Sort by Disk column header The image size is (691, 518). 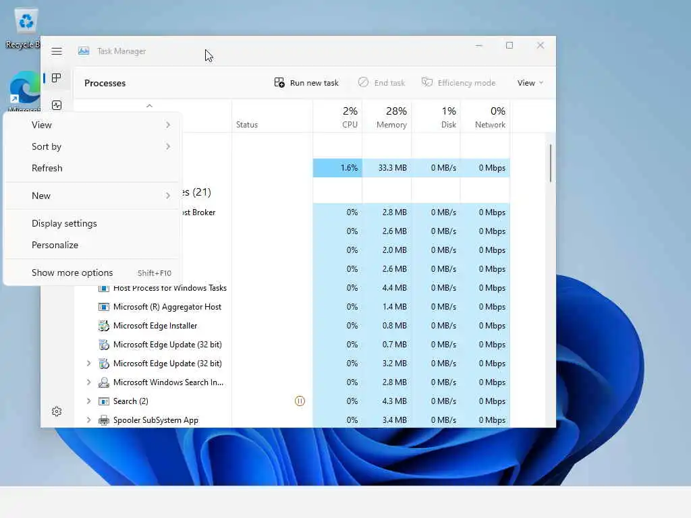click(436, 117)
